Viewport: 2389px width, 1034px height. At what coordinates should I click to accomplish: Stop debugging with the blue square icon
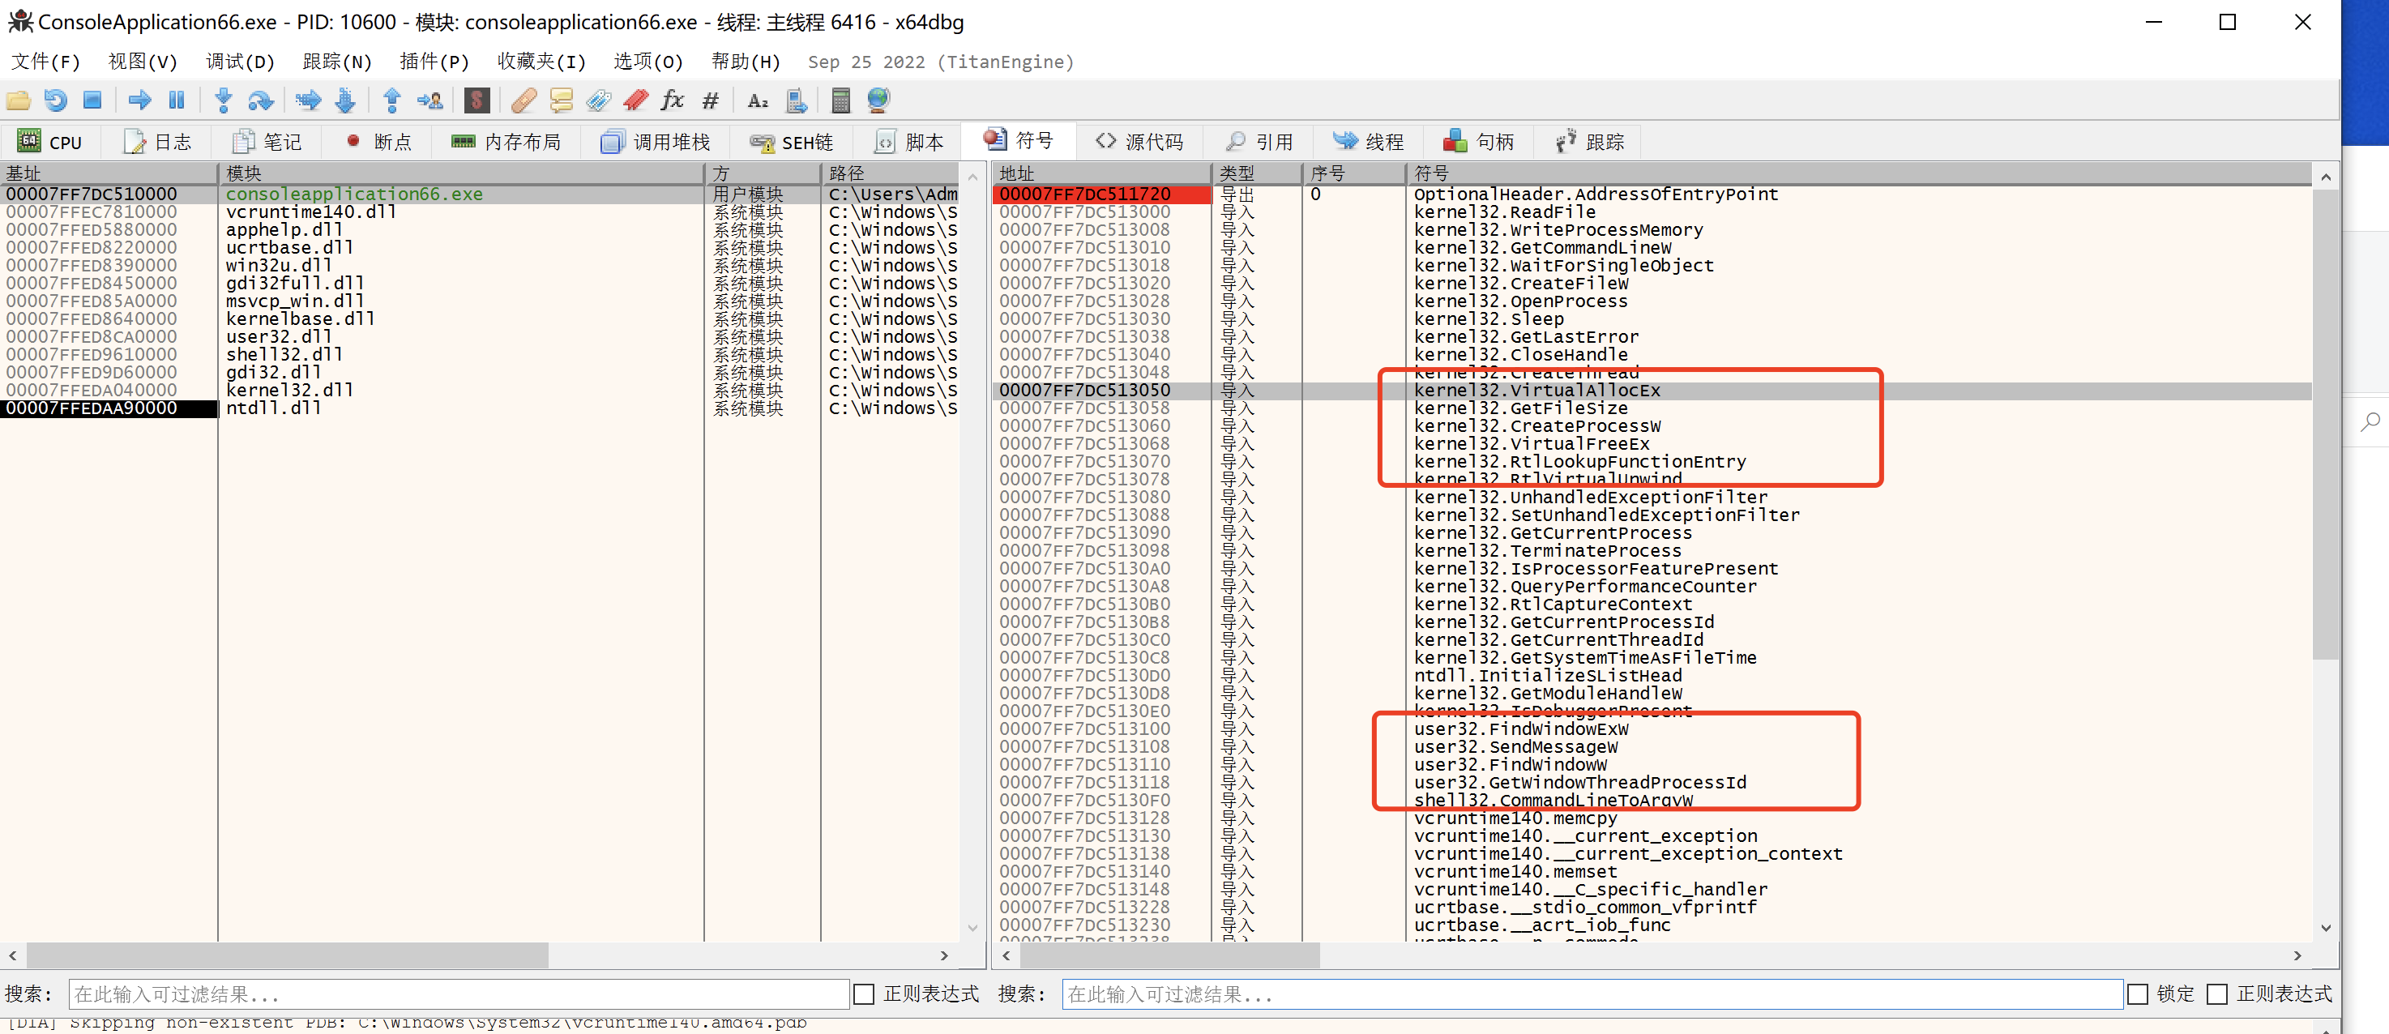pos(92,100)
